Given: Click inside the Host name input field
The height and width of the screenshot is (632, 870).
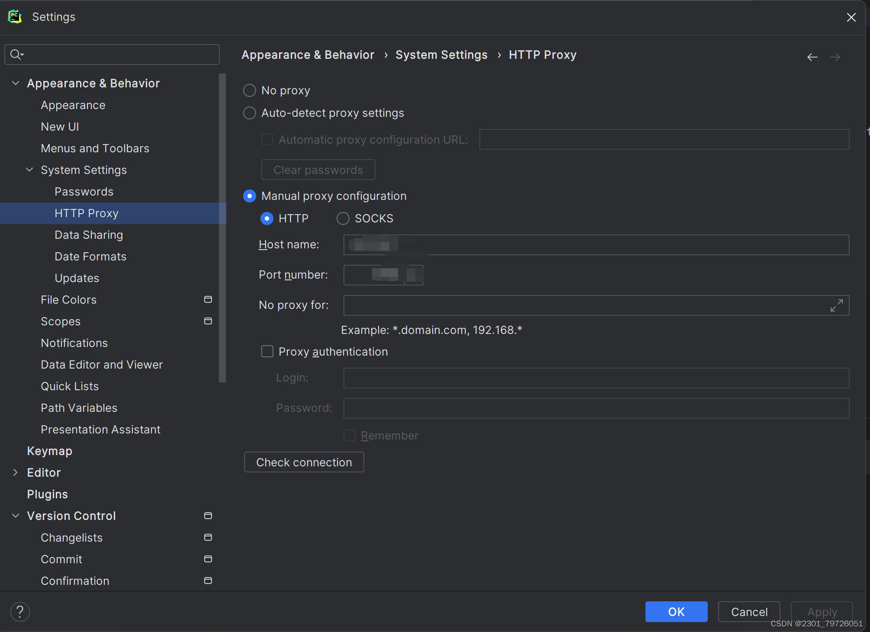Looking at the screenshot, I should (x=597, y=244).
